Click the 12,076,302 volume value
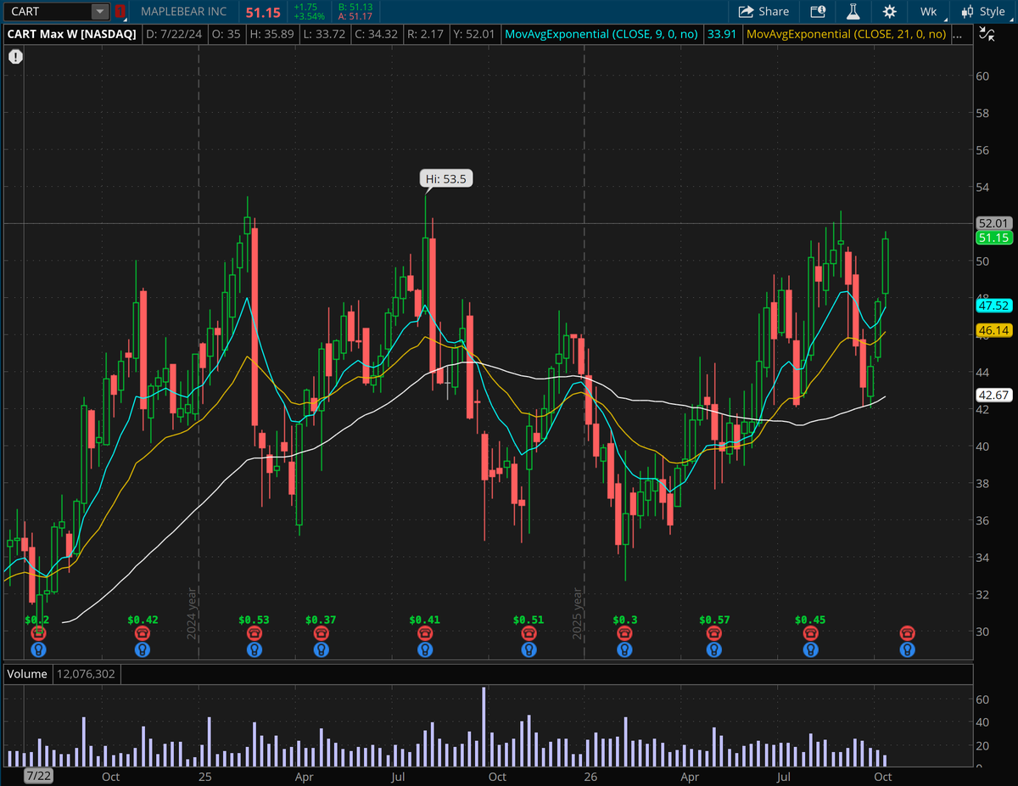Screen dimensions: 1018x786 click(x=87, y=674)
